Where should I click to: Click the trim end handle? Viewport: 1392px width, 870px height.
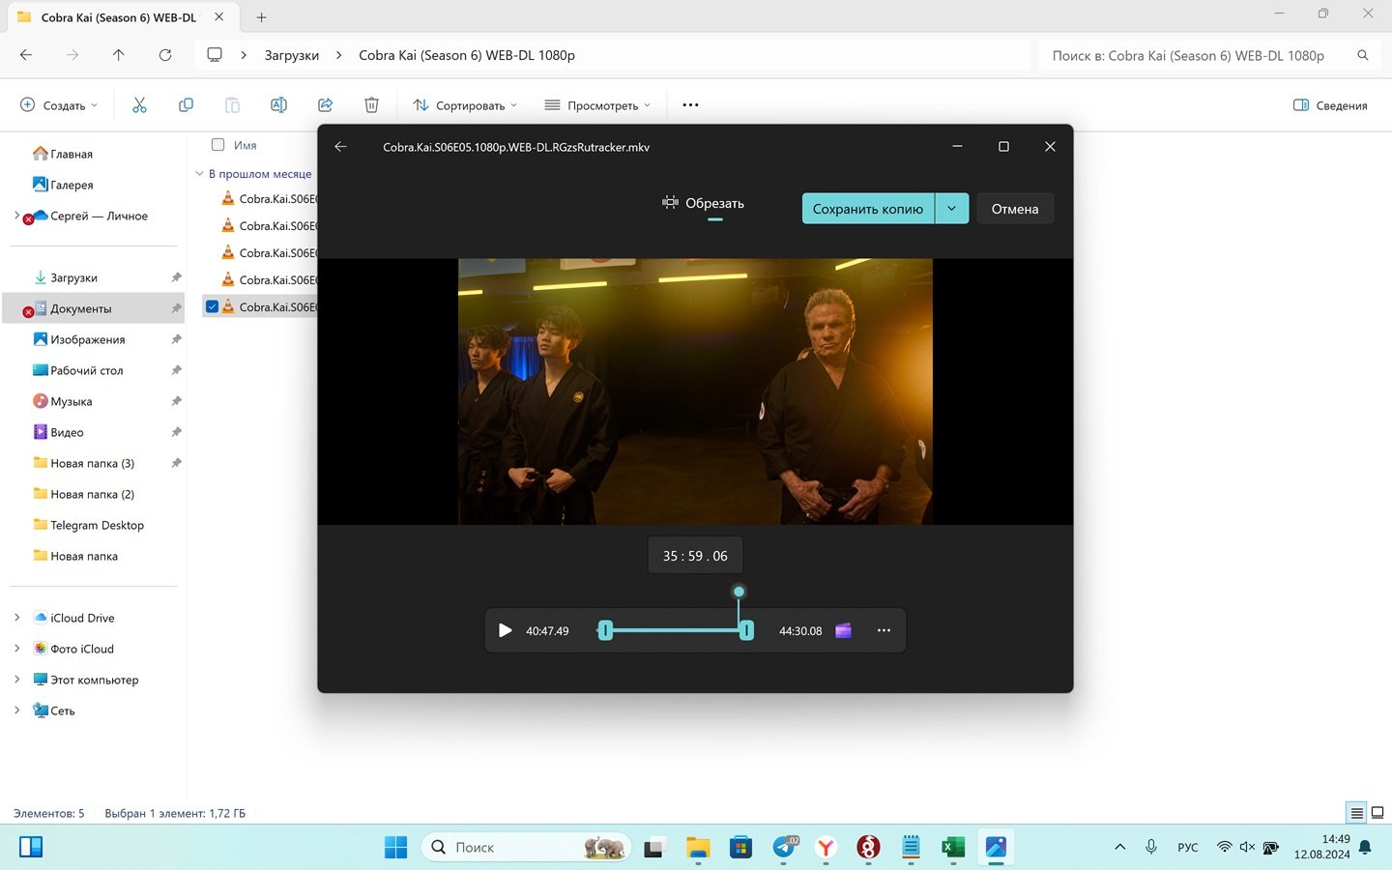746,630
